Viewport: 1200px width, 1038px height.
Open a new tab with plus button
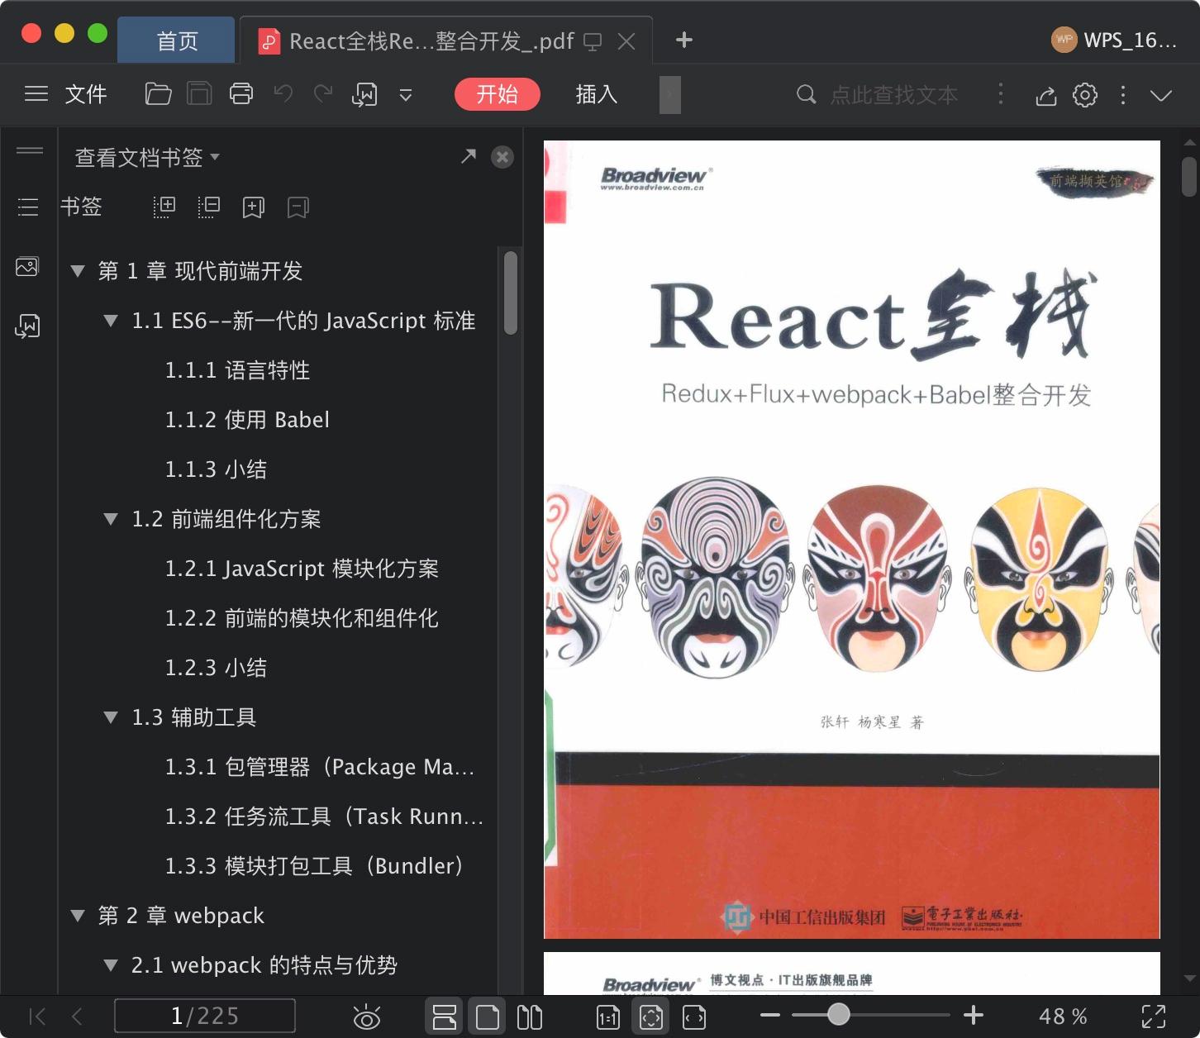684,40
